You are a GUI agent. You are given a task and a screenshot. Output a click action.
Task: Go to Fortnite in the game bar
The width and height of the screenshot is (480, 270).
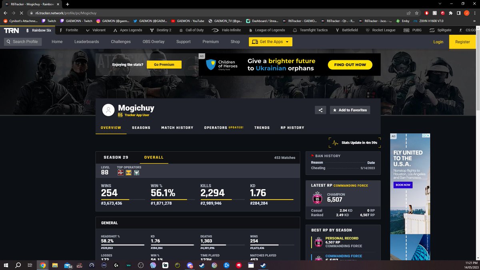(69, 30)
